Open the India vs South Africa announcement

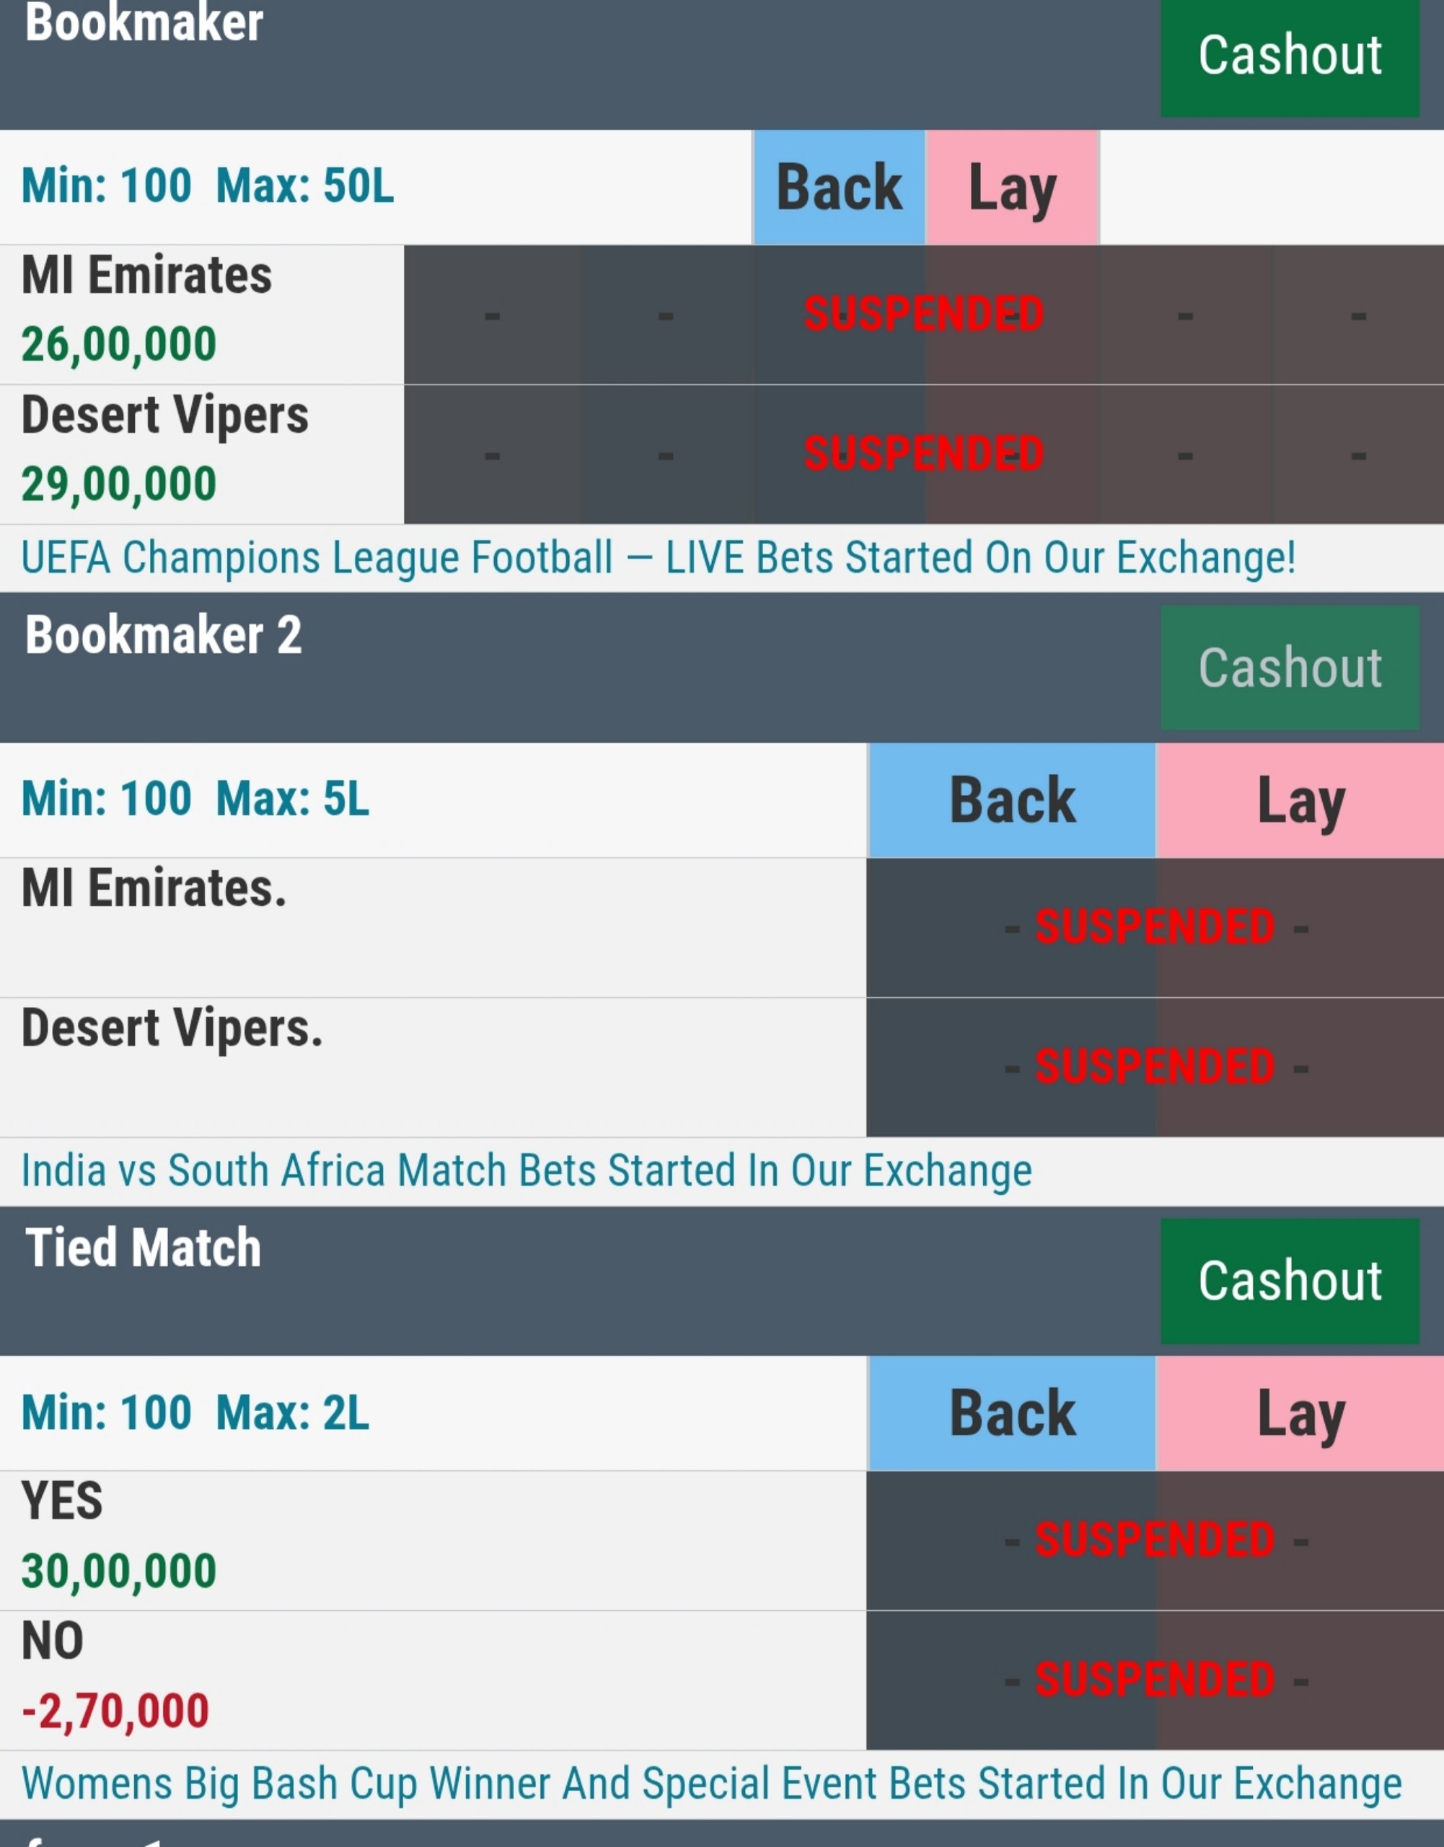[526, 1171]
